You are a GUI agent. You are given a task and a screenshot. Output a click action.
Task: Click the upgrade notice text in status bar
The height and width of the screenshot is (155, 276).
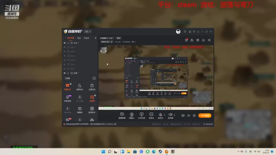click(91, 124)
